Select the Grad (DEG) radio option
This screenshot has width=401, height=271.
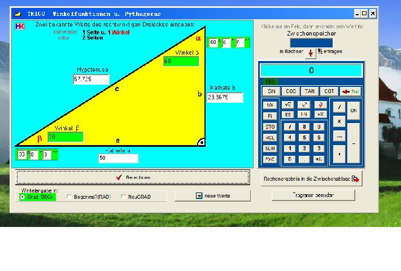(38, 197)
